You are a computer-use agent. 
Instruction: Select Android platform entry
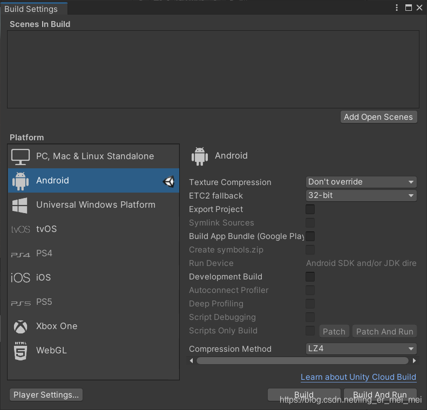pyautogui.click(x=93, y=181)
